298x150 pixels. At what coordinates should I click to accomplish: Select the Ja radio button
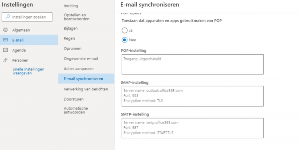[x=125, y=31]
